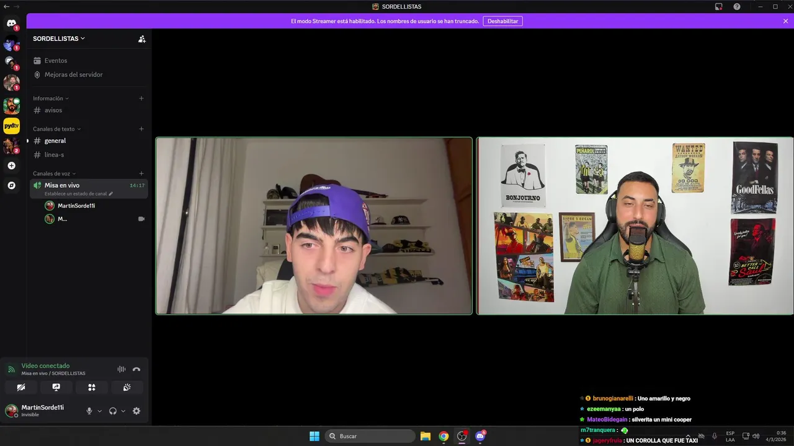The height and width of the screenshot is (446, 794).
Task: Create channel in Canales de texto
Action: click(141, 129)
